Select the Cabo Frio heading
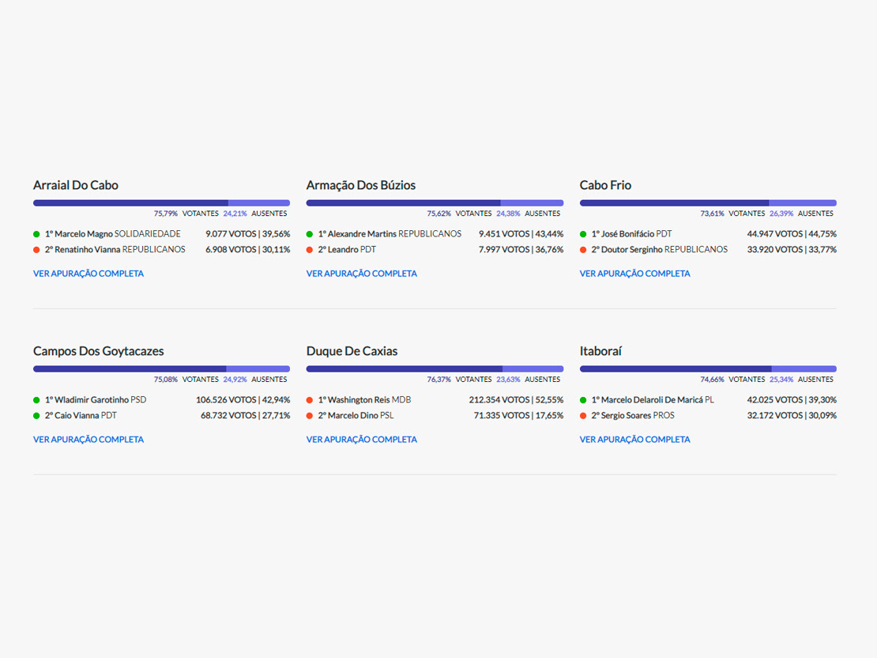The height and width of the screenshot is (658, 877). [x=605, y=185]
